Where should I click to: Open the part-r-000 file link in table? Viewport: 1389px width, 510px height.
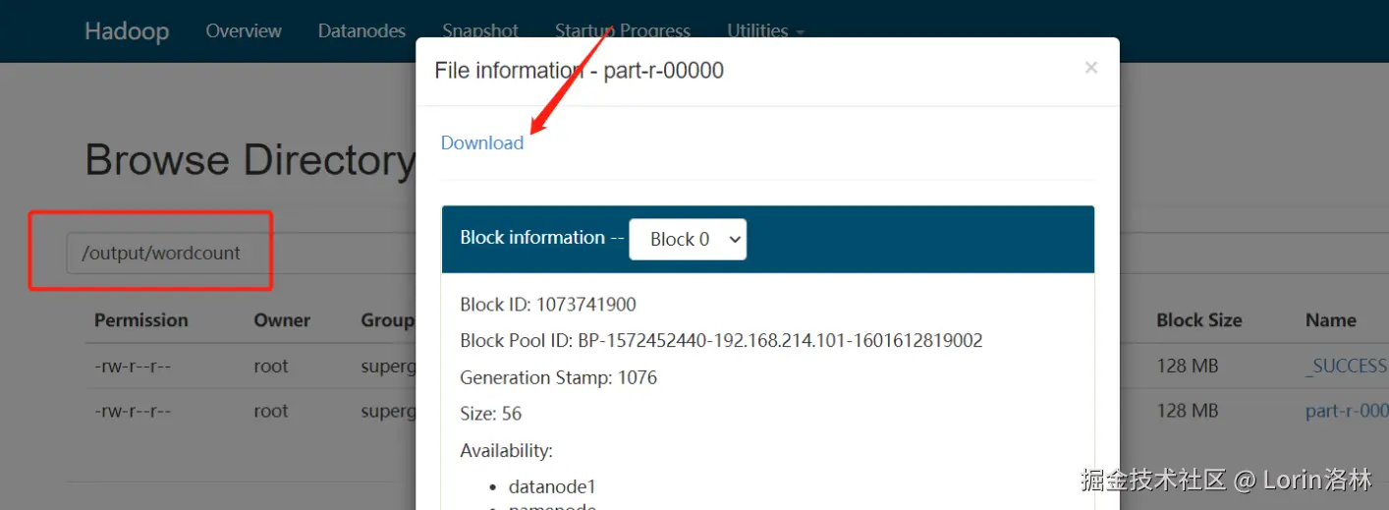(x=1346, y=411)
